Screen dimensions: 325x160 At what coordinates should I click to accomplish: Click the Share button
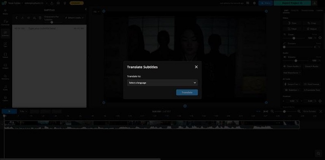click(266, 3)
